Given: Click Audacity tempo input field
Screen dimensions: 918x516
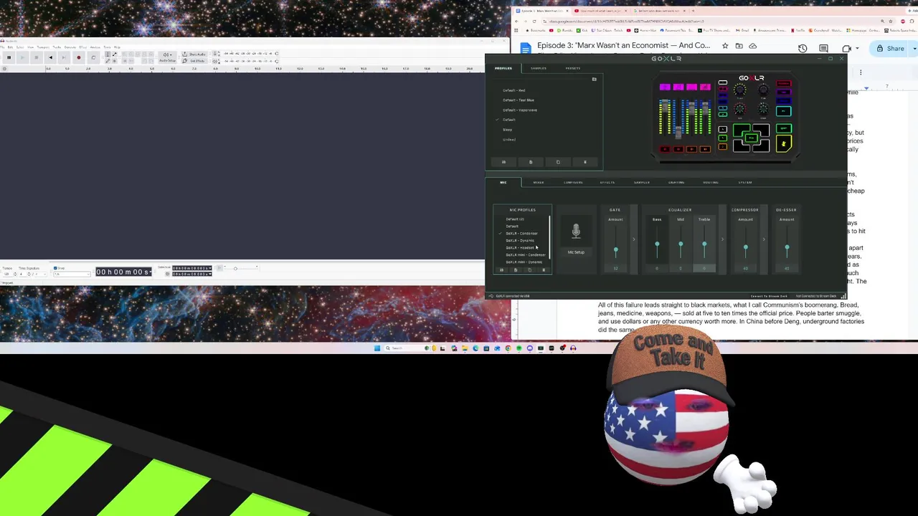Looking at the screenshot, I should [6, 274].
